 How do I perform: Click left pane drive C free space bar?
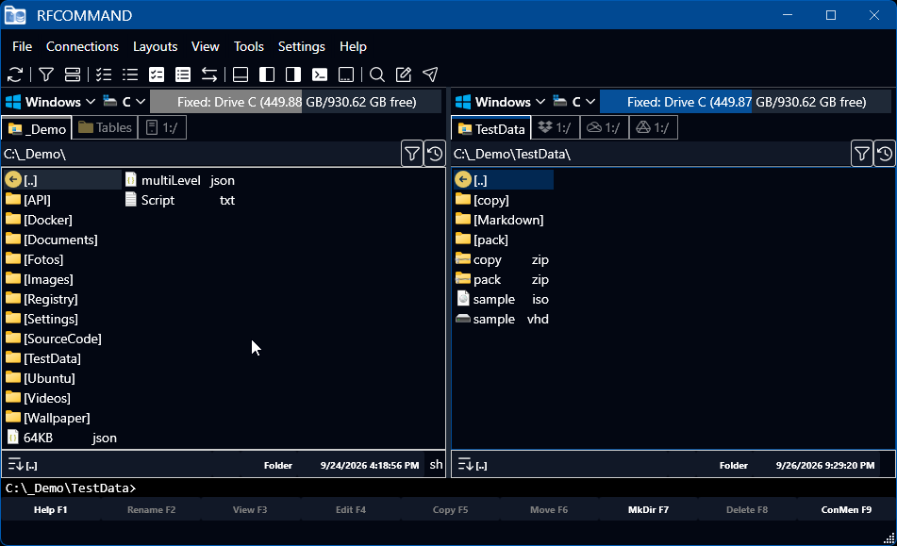(x=296, y=102)
